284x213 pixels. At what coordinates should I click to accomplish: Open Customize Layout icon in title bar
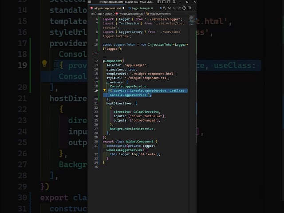click(174, 2)
